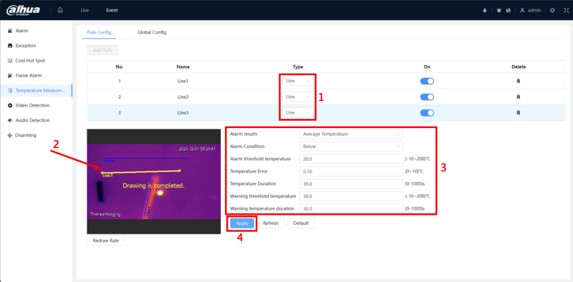
Task: Select the Line3 name cell
Action: pyautogui.click(x=183, y=113)
